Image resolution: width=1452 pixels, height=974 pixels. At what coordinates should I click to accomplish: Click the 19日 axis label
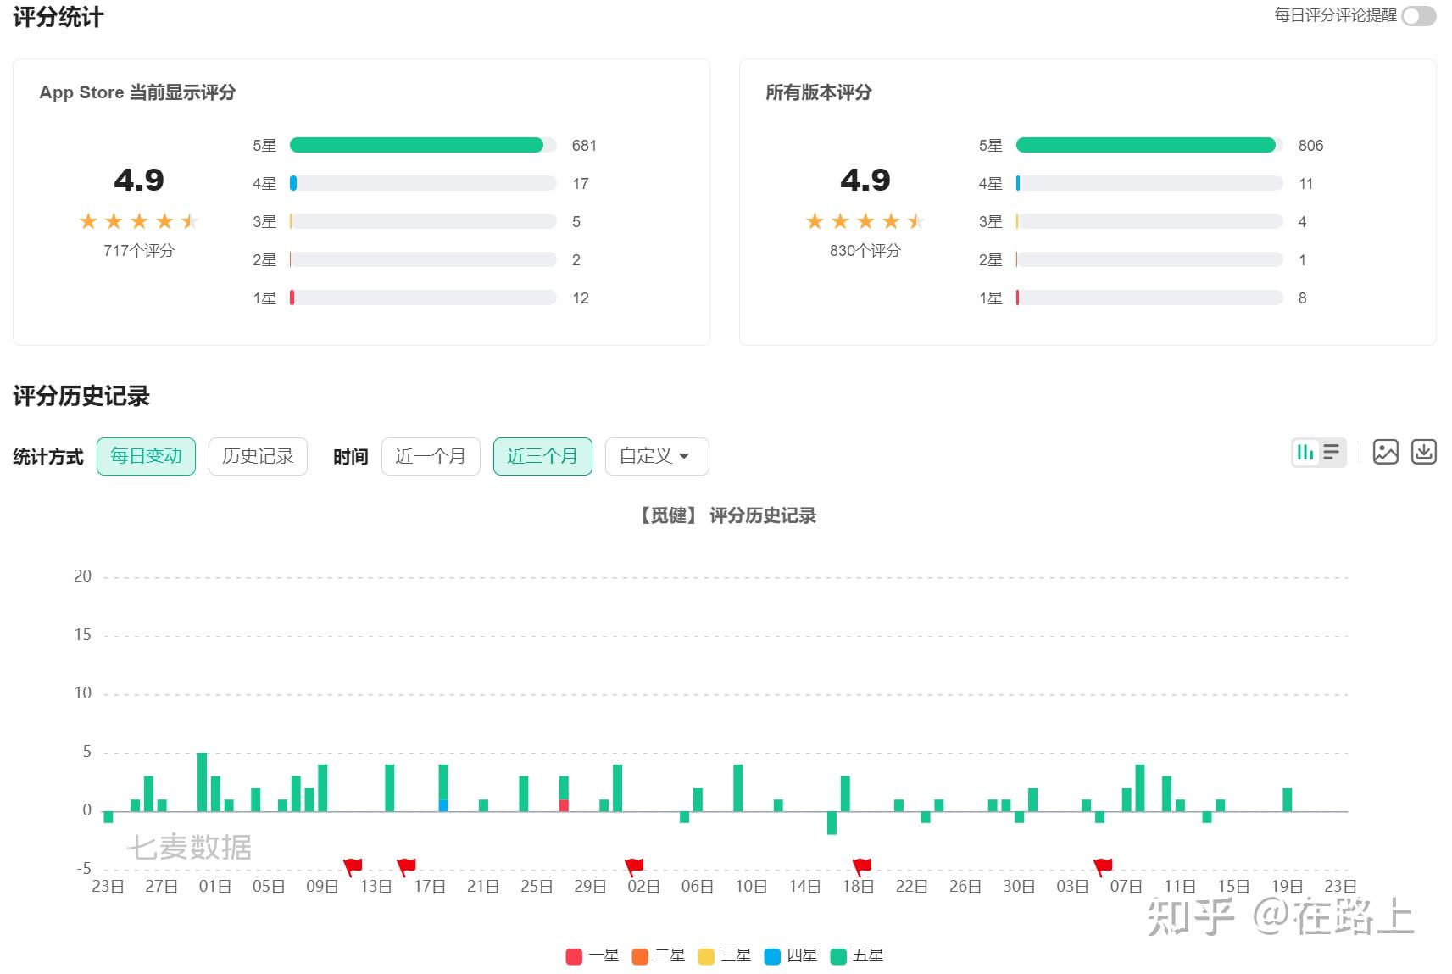(x=1287, y=887)
